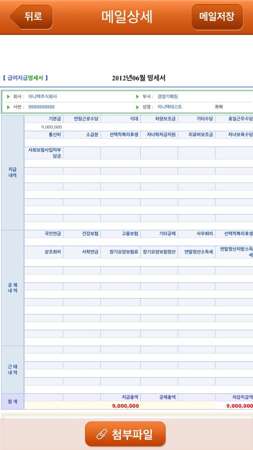Select 선택적복리후생 in the 공제내역 section
Screen dimensions: 253x450
tap(234, 234)
